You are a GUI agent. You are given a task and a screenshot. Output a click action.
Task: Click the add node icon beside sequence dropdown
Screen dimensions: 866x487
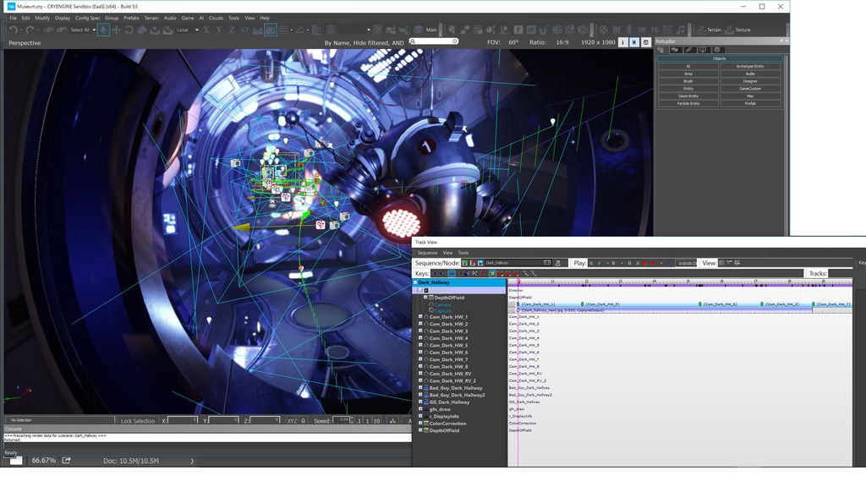click(558, 263)
